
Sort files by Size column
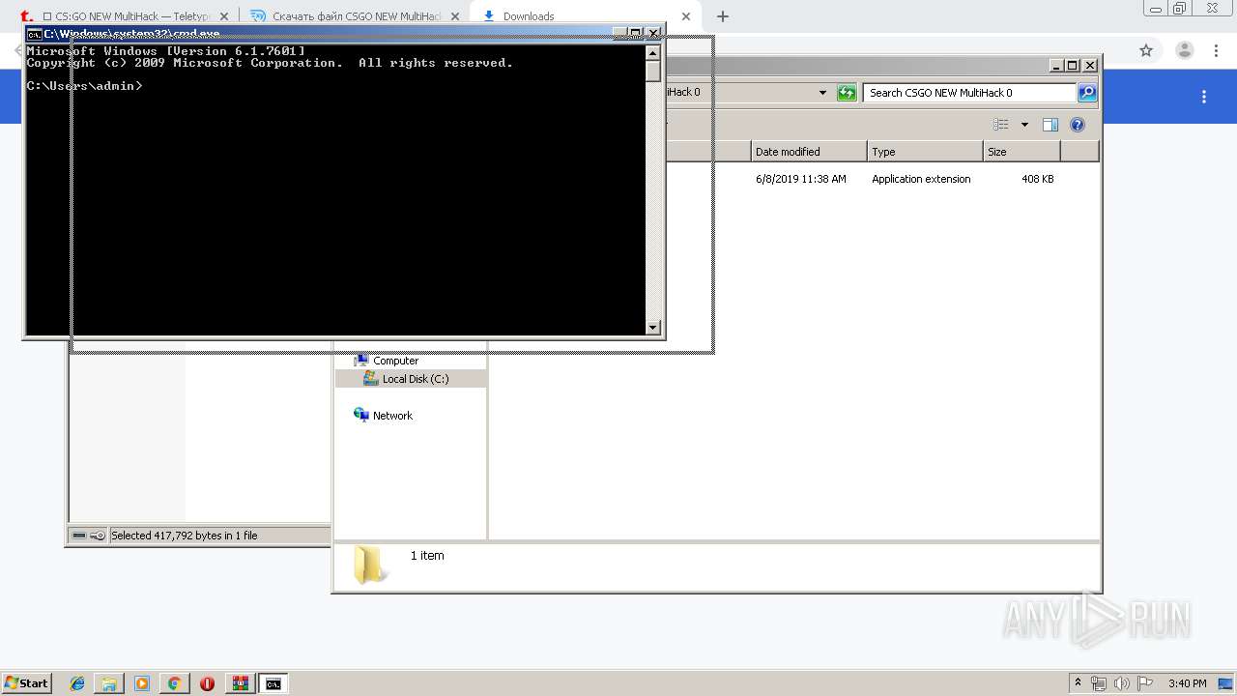(x=1021, y=152)
